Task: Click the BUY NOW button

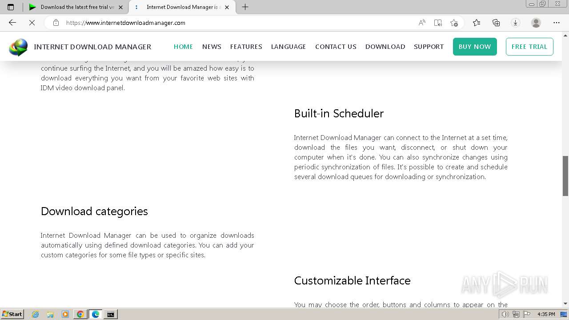Action: [475, 47]
